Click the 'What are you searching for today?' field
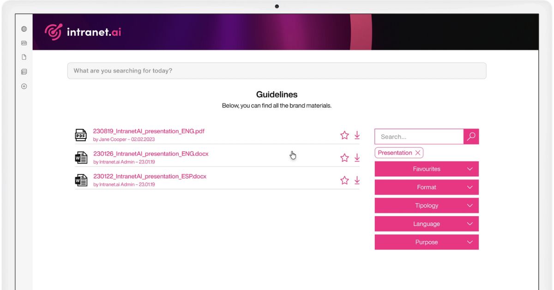 pyautogui.click(x=277, y=71)
